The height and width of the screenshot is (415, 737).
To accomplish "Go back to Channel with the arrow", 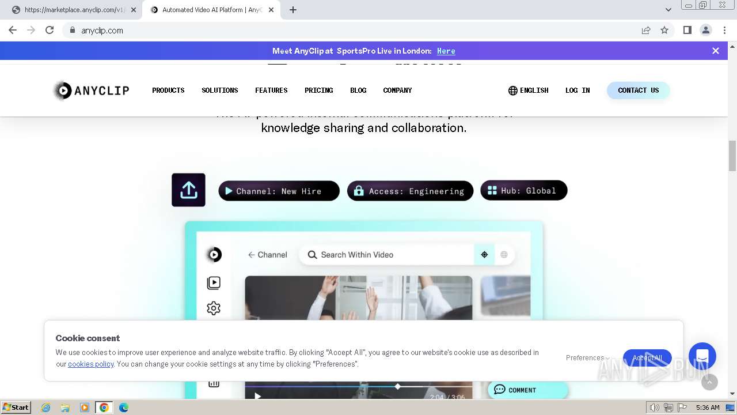I will click(x=267, y=255).
